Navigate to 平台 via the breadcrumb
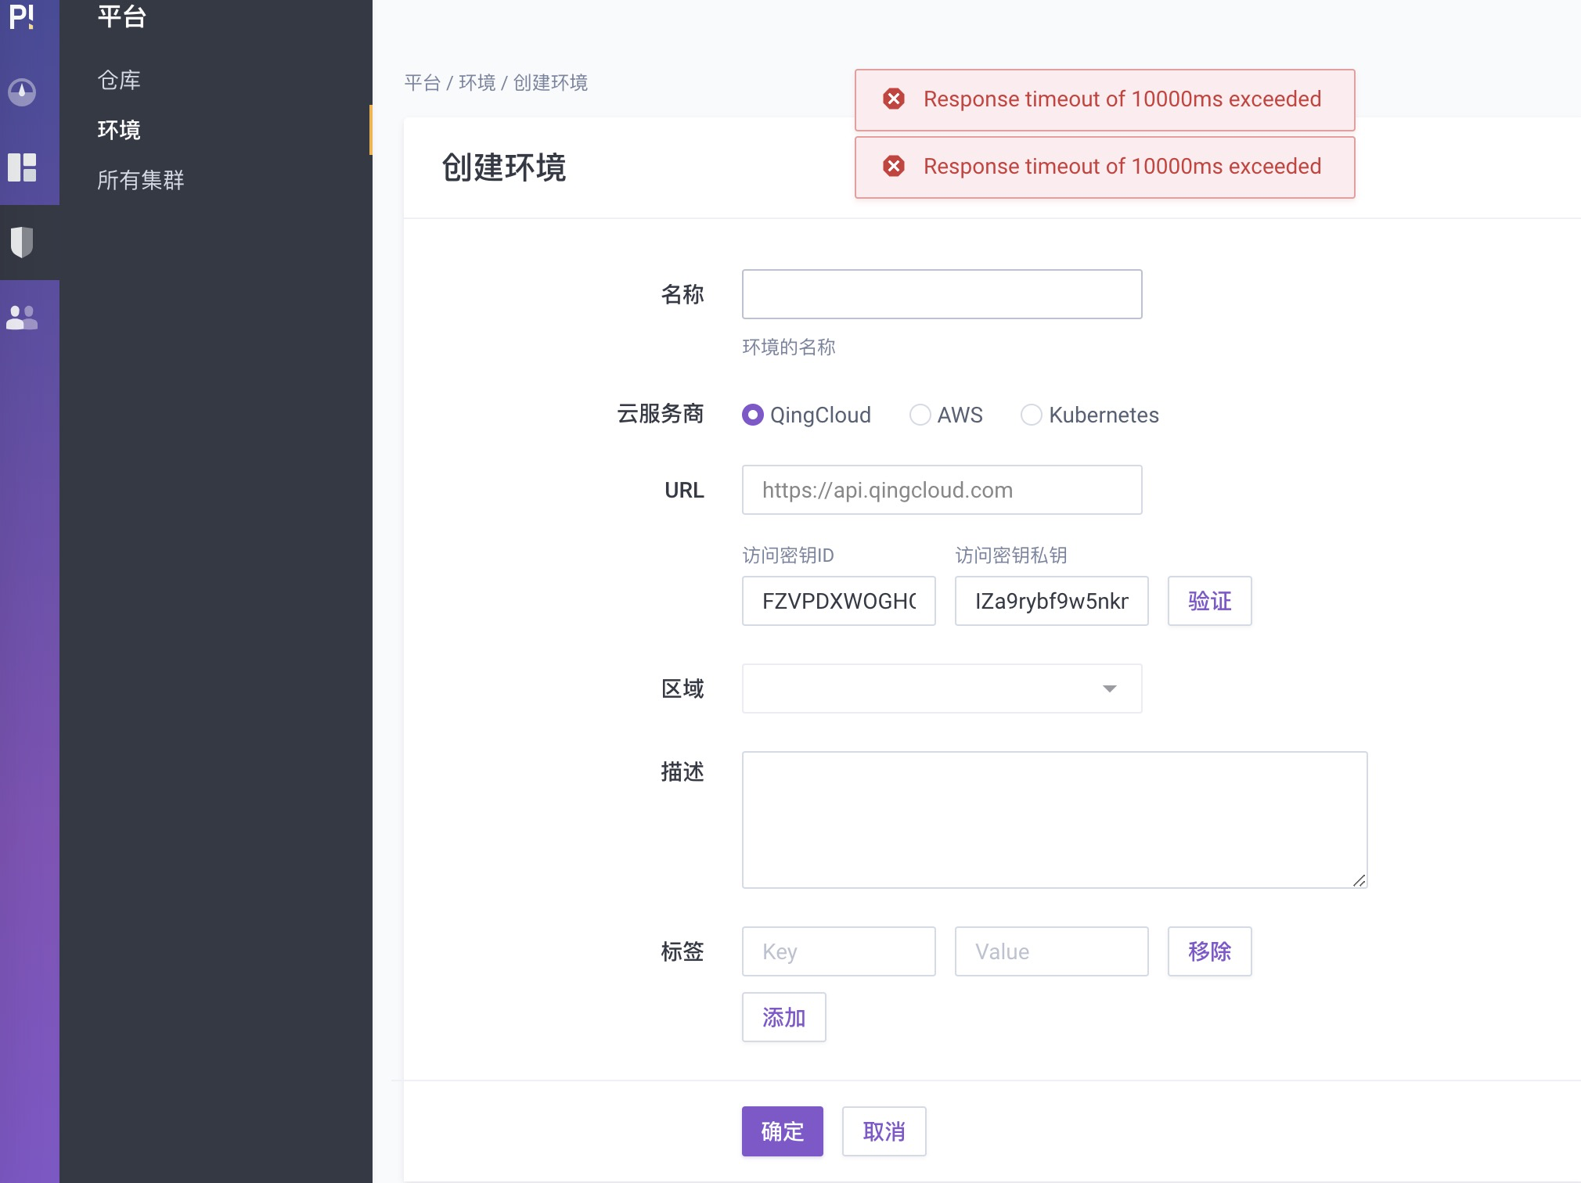 [421, 83]
